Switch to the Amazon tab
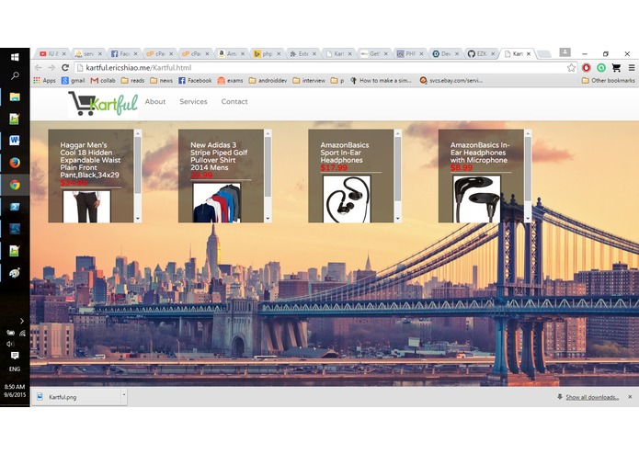639x454 pixels. [232, 53]
